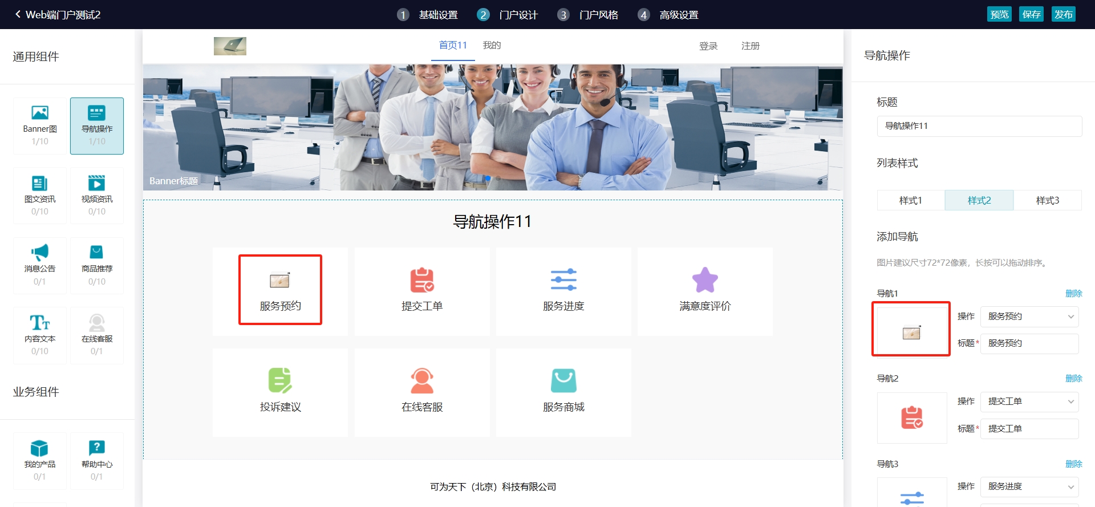
Task: Go to step 4 高级设置
Action: (x=668, y=15)
